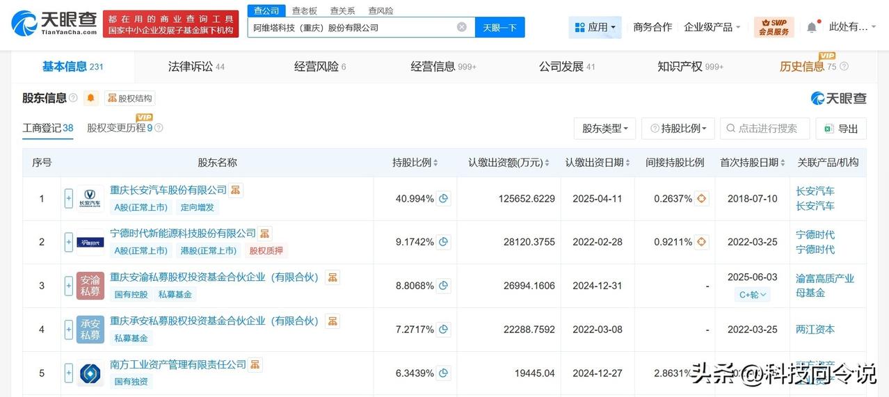Open the 应用 dropdown in header
Image resolution: width=889 pixels, height=397 pixels.
595,27
